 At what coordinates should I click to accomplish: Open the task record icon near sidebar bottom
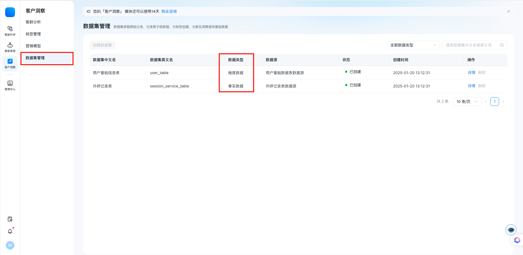coord(10,219)
